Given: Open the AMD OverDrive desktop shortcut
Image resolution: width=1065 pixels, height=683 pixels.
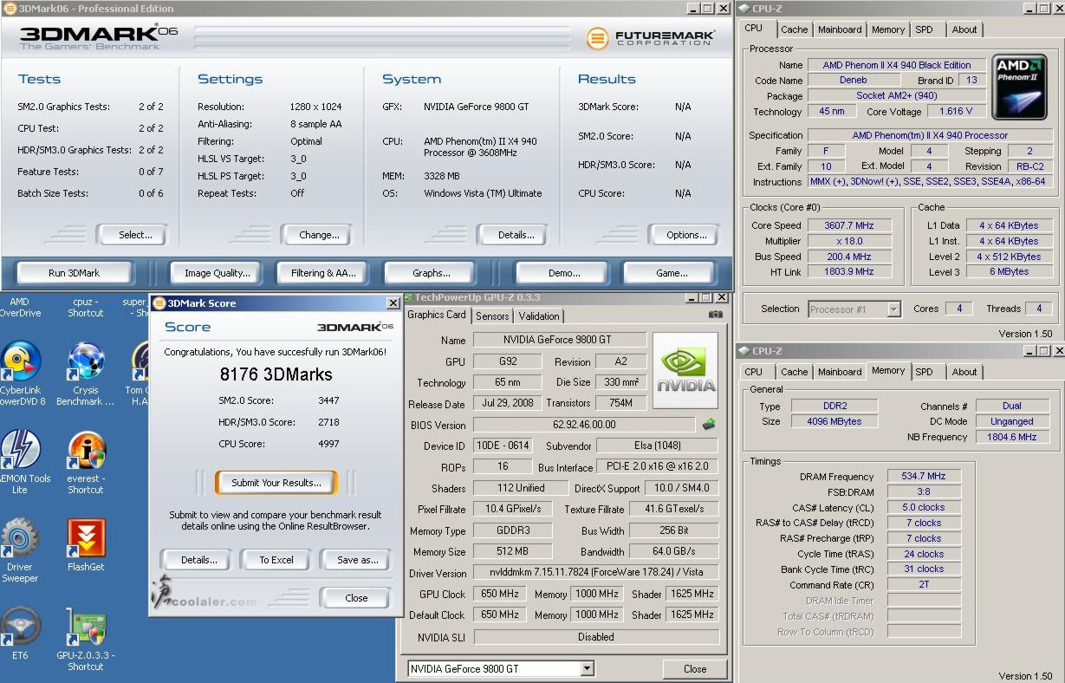Looking at the screenshot, I should tap(19, 307).
